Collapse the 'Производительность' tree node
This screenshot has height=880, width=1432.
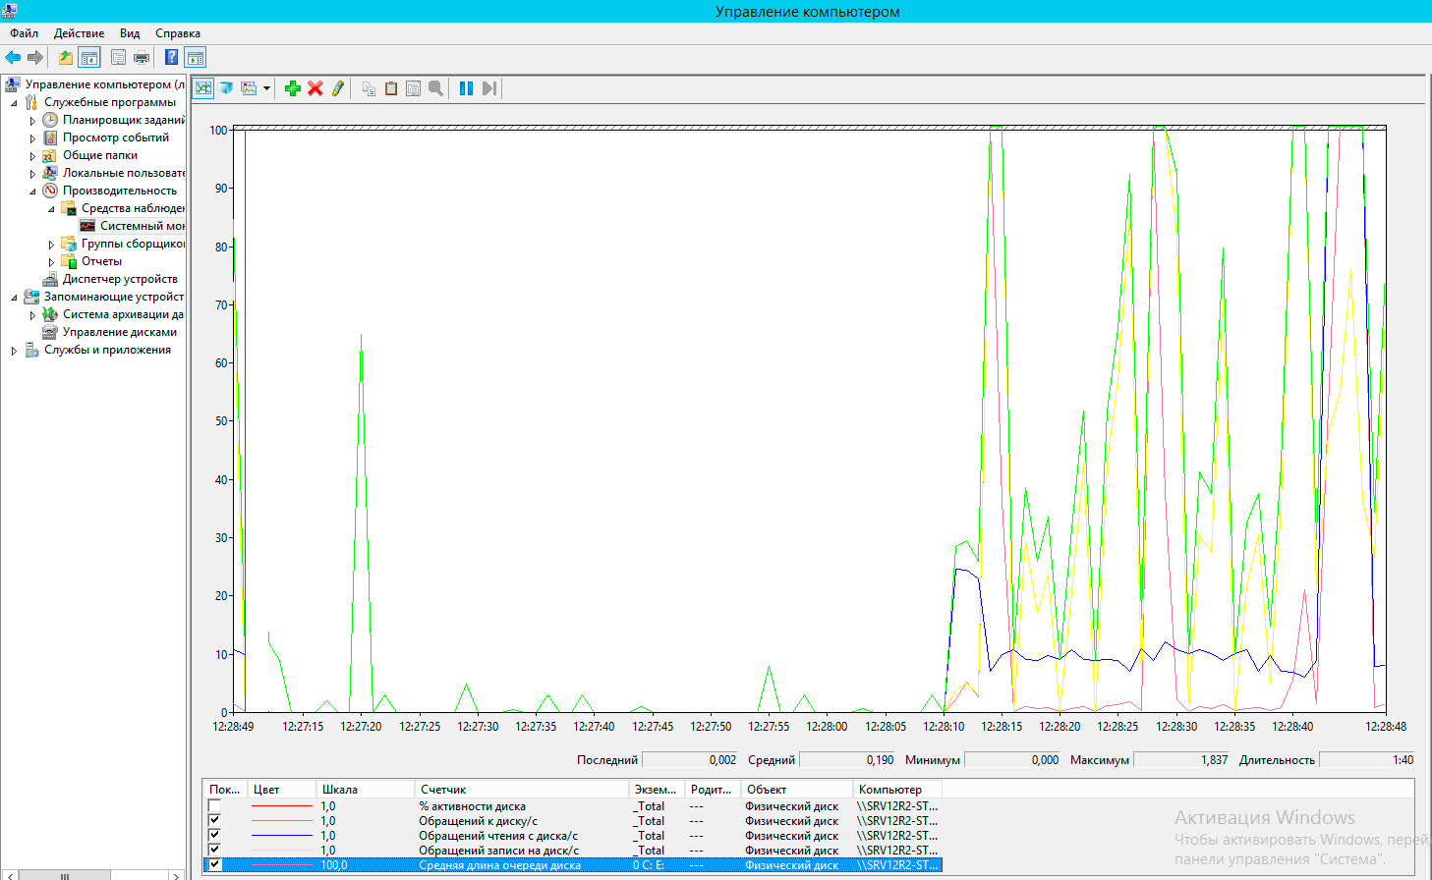click(x=32, y=192)
